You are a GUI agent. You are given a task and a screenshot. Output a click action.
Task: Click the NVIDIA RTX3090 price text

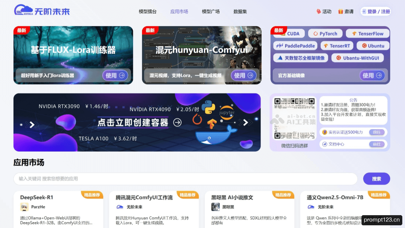(73, 106)
